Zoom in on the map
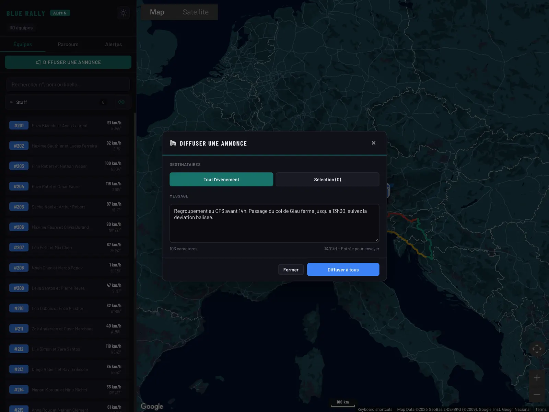 pyautogui.click(x=537, y=378)
